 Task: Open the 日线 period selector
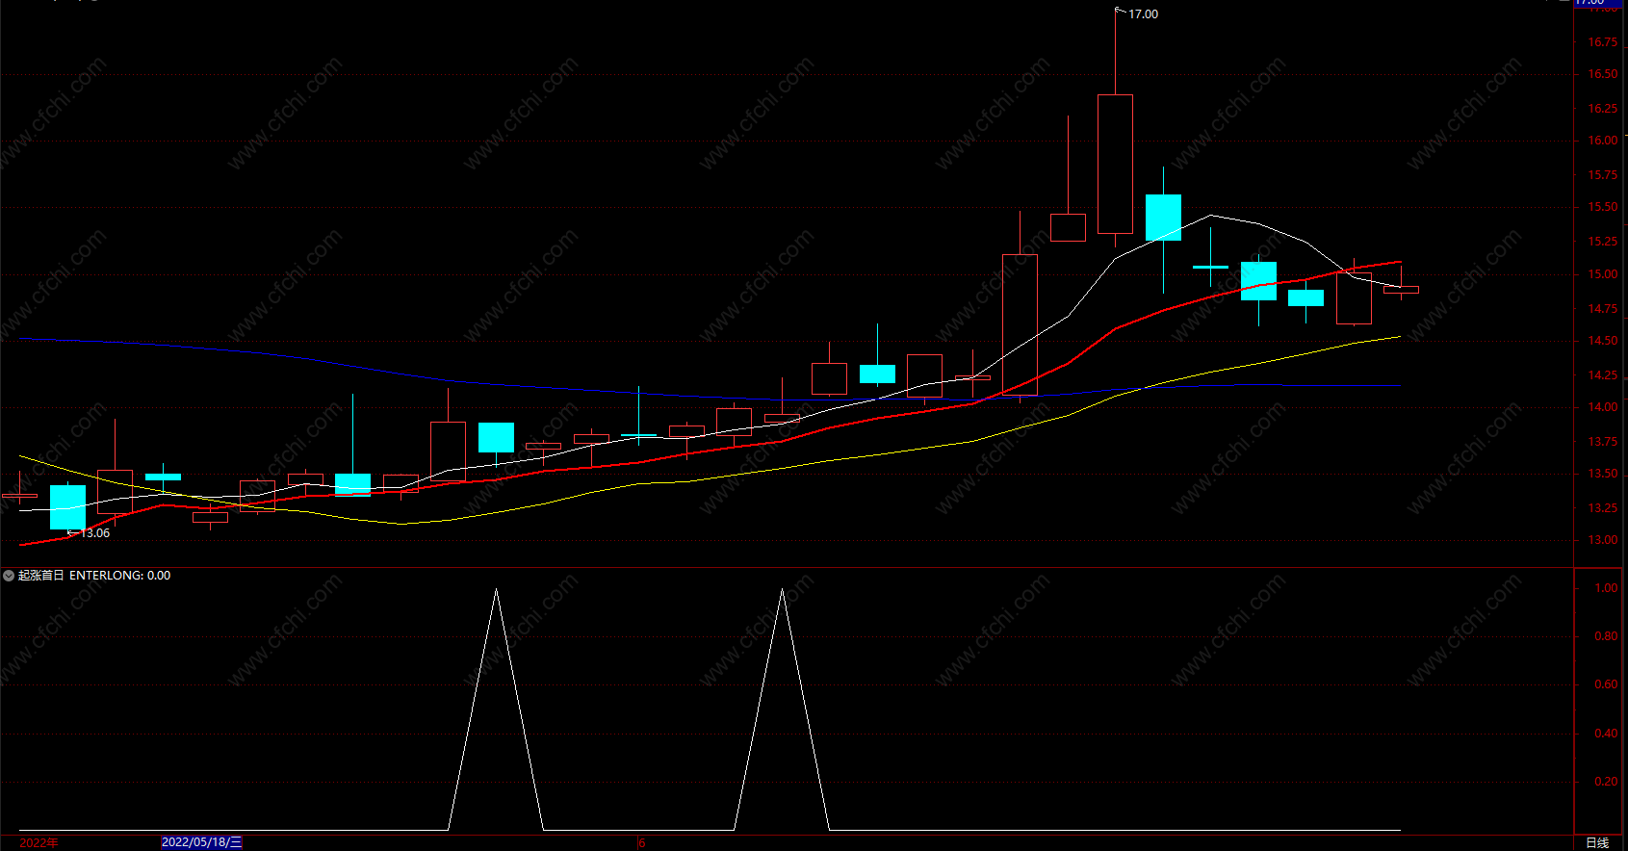(x=1597, y=842)
